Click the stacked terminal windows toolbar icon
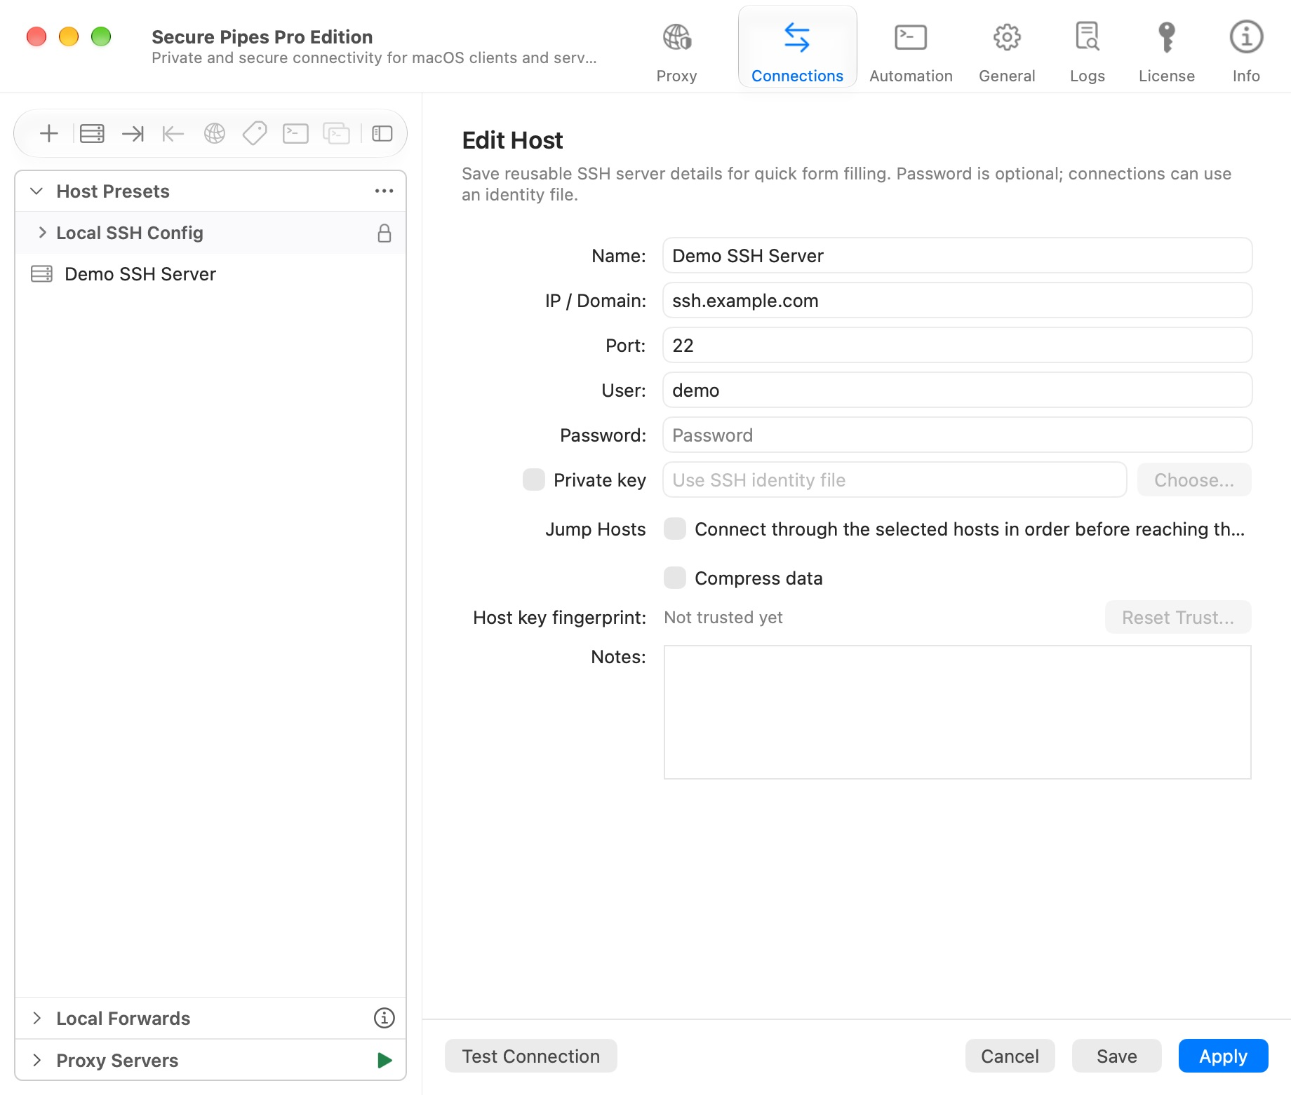The height and width of the screenshot is (1095, 1291). 336,133
